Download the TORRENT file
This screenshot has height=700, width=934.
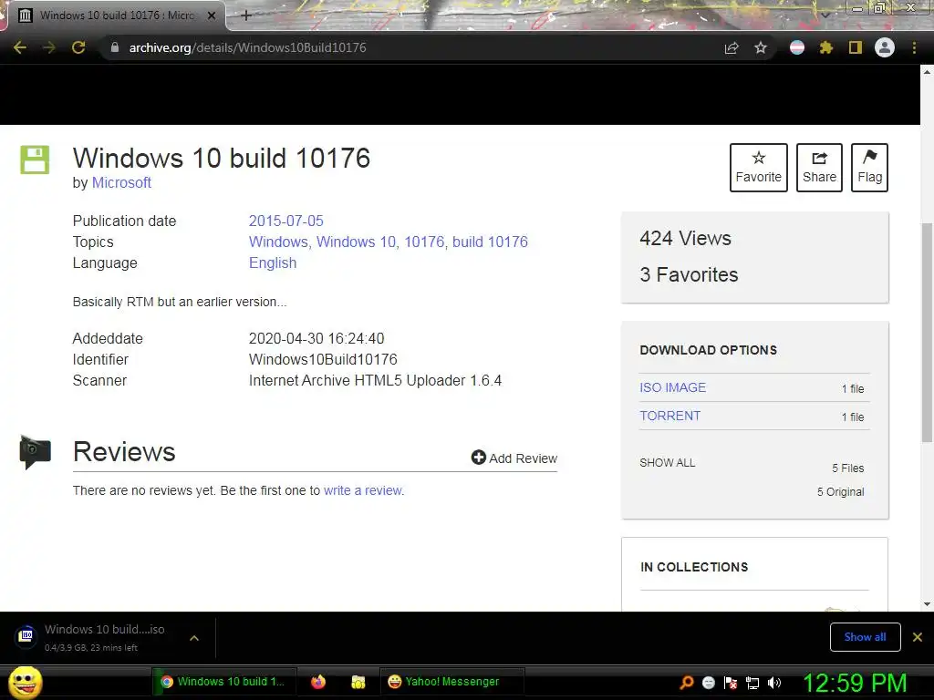(670, 416)
